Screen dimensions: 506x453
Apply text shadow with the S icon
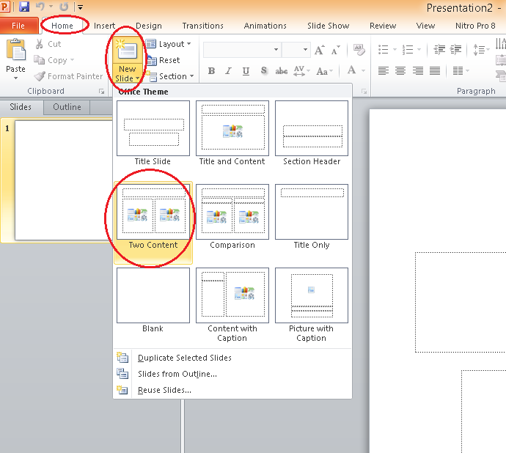point(263,71)
